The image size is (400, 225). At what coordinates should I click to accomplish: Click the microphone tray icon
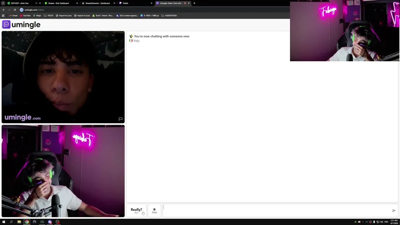click(x=374, y=222)
